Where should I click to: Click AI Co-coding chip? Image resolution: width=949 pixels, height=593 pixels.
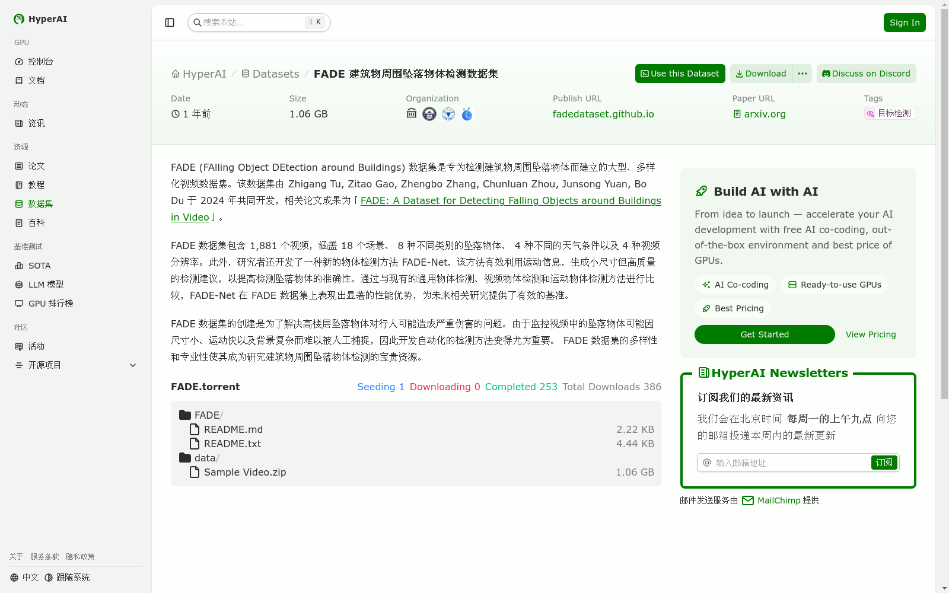[x=735, y=285]
